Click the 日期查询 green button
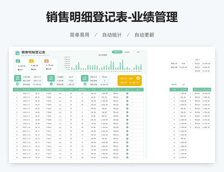This screenshot has width=224, height=172. pos(18,78)
